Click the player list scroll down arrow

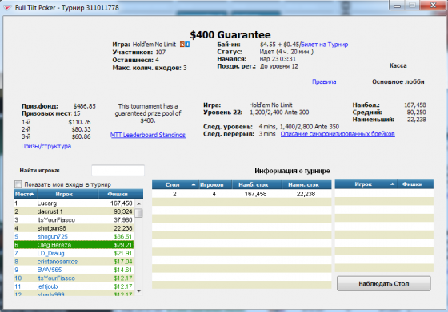click(138, 291)
